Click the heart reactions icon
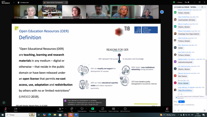The height and width of the screenshot is (117, 207). coord(82,109)
